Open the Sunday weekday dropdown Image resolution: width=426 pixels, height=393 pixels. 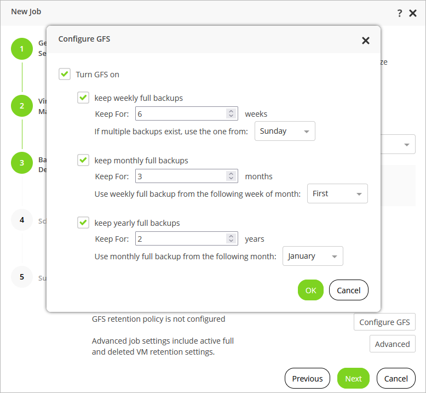285,132
